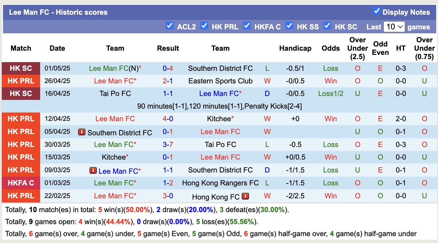Screen dimensions: 438x243
Task: Click the HK PRL league badge for the 12/04 match
Action: (21, 118)
